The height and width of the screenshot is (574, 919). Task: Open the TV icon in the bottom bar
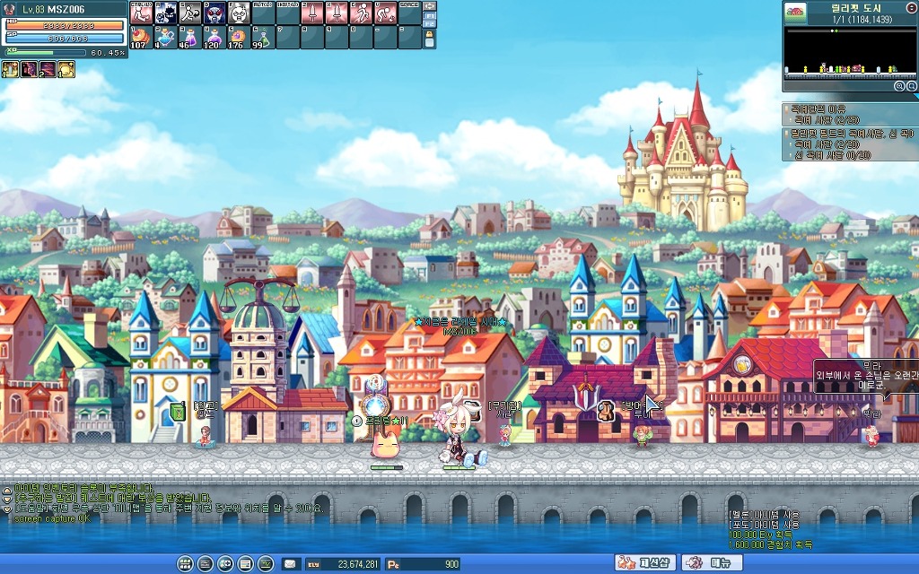pos(266,564)
